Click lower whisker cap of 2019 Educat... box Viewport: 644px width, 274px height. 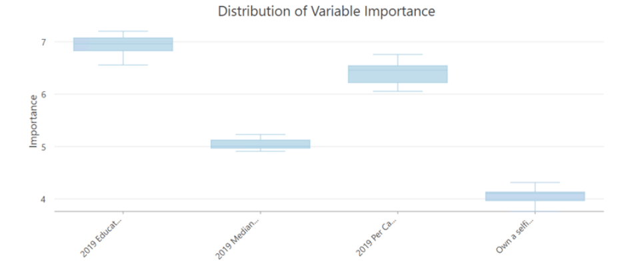[123, 65]
